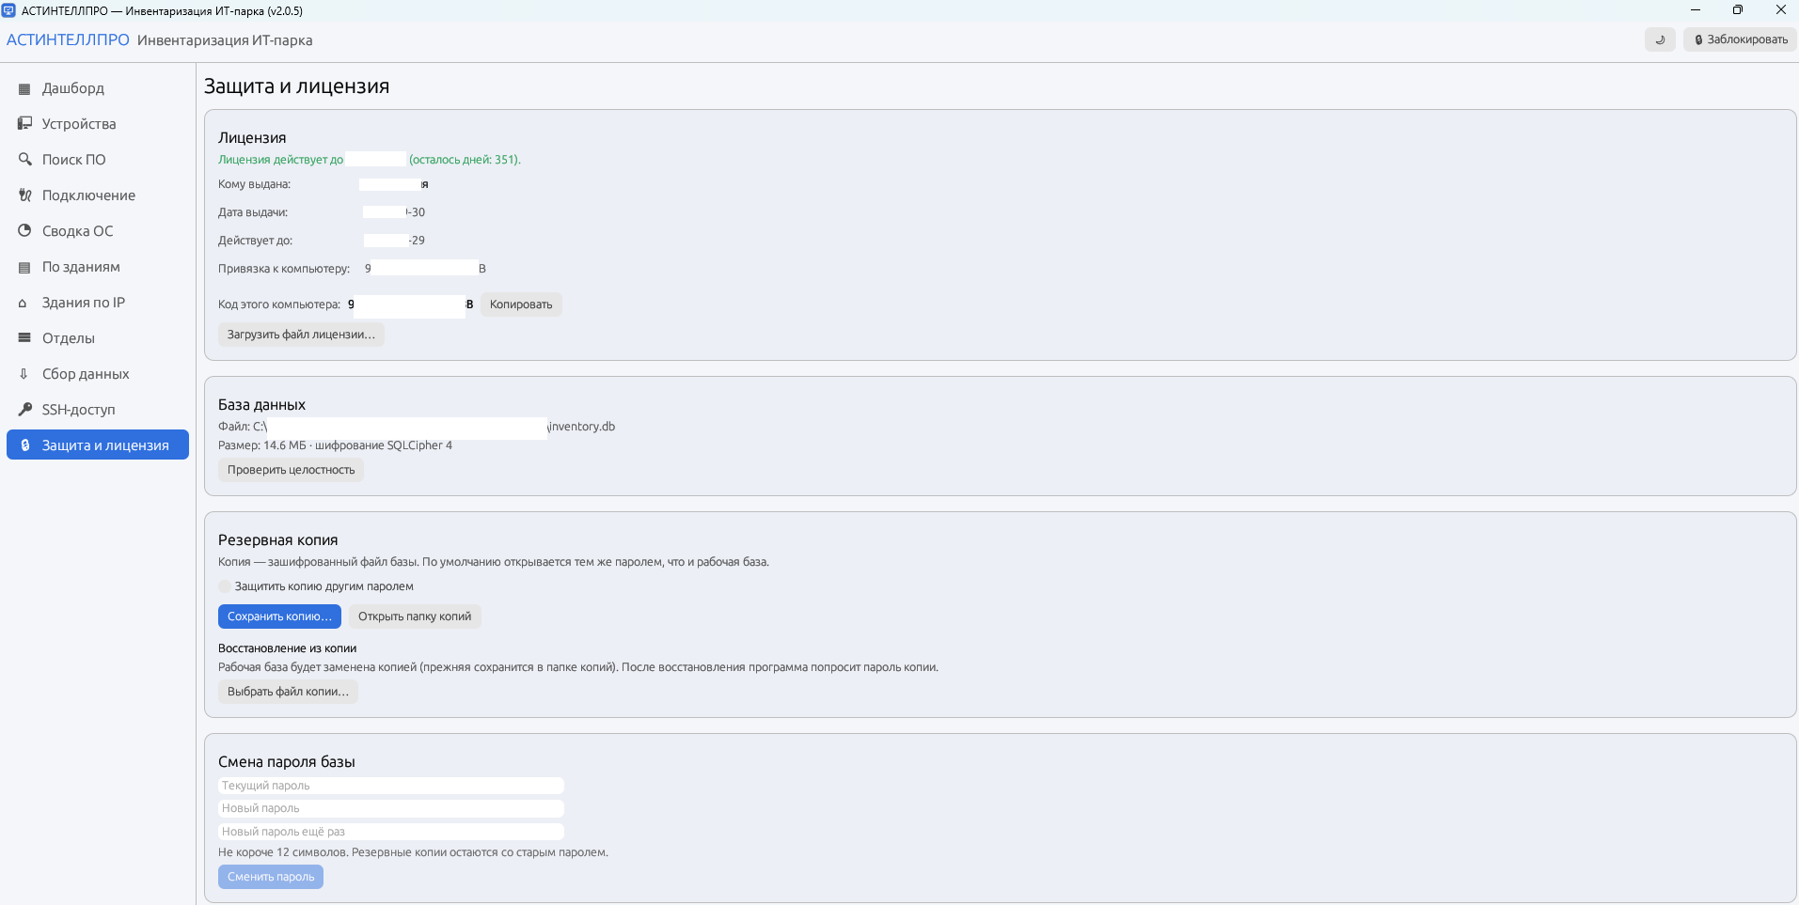Restore down the application window
Screen dimensions: 1799x905
point(1738,10)
